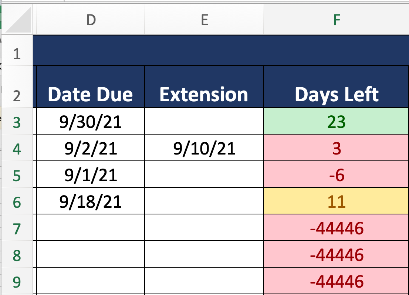
Task: Select column F header
Action: (x=336, y=20)
